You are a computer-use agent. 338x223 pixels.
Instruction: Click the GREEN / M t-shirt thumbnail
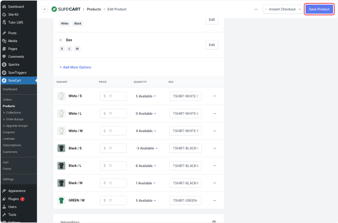click(61, 201)
